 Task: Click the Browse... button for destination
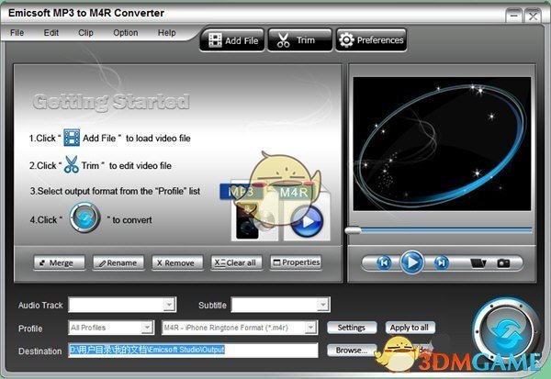coord(352,351)
